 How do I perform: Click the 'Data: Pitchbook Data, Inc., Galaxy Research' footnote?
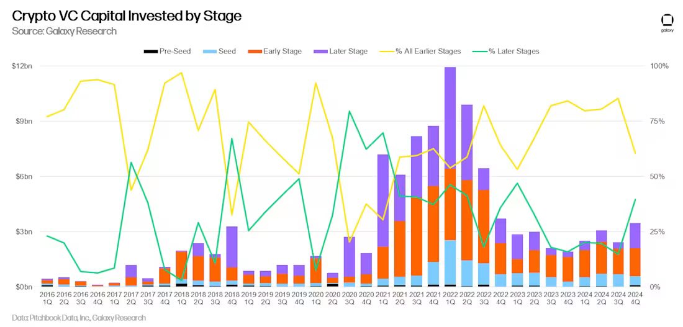click(x=79, y=318)
